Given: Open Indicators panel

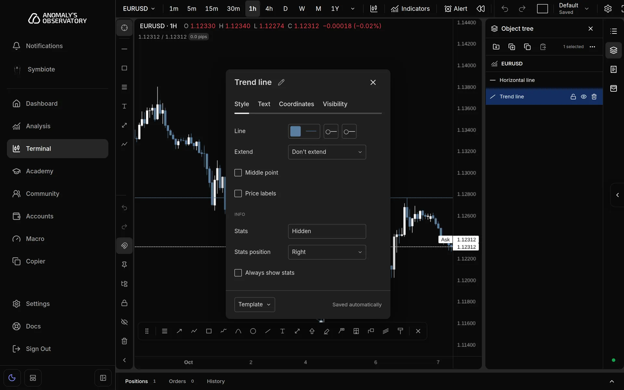Looking at the screenshot, I should pos(410,9).
